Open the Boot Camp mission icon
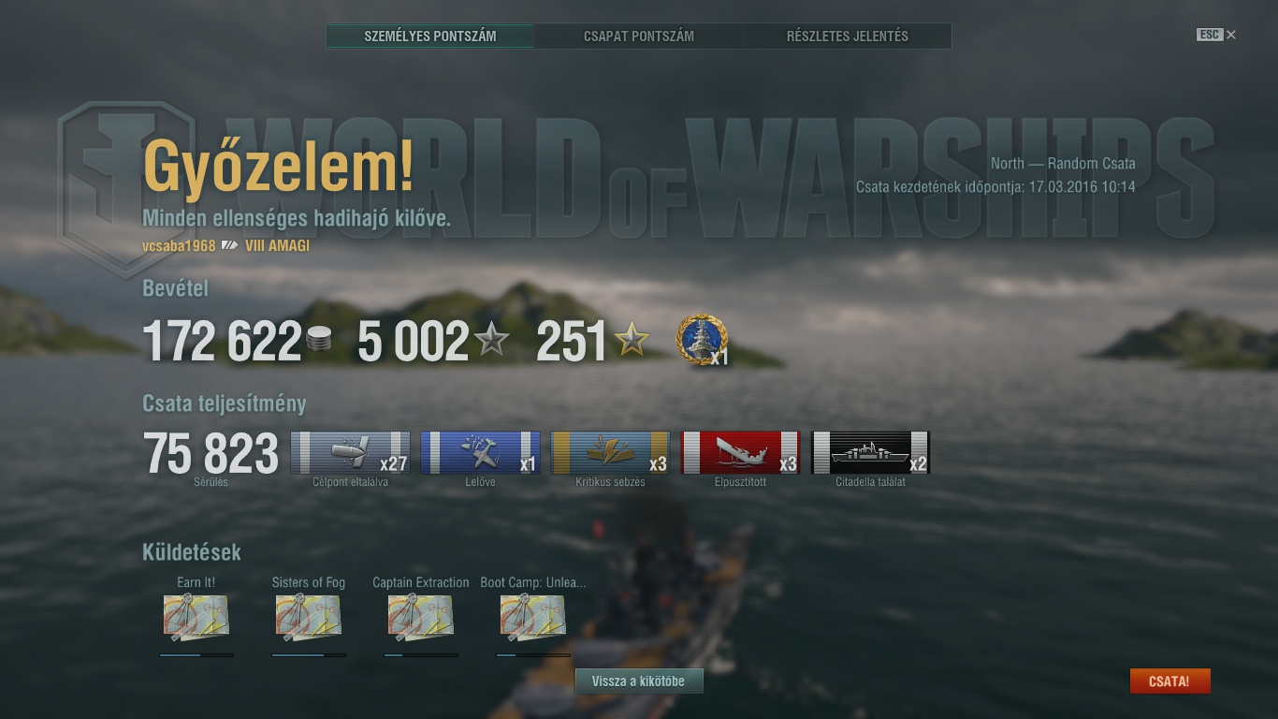Screen dimensions: 1278x719 [x=533, y=618]
